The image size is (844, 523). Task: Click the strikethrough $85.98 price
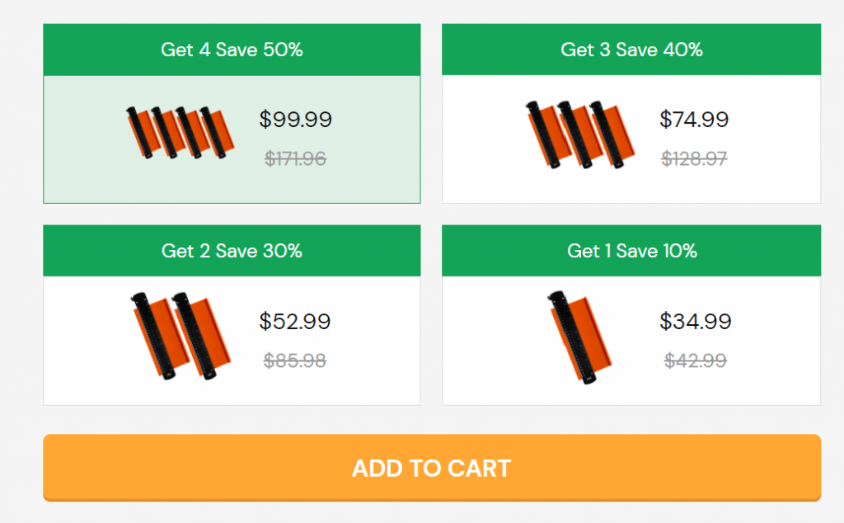tap(293, 360)
